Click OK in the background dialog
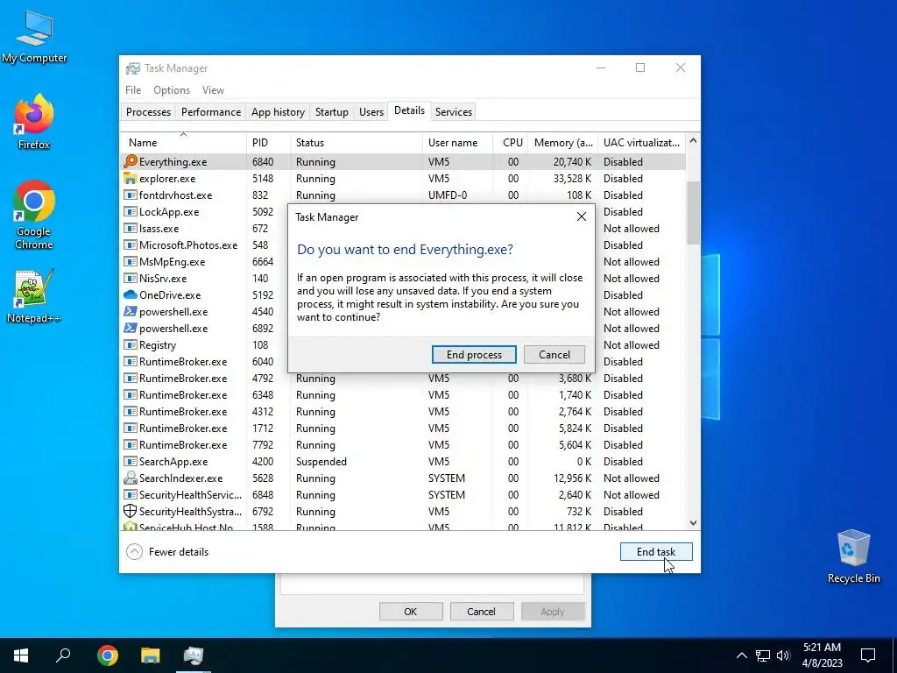The height and width of the screenshot is (673, 897). coord(411,612)
